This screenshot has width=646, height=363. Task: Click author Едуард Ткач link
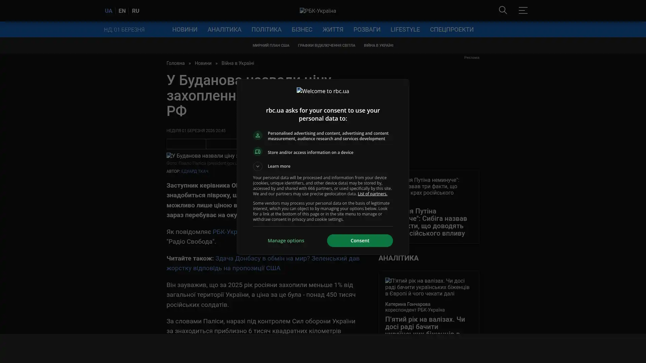[194, 171]
